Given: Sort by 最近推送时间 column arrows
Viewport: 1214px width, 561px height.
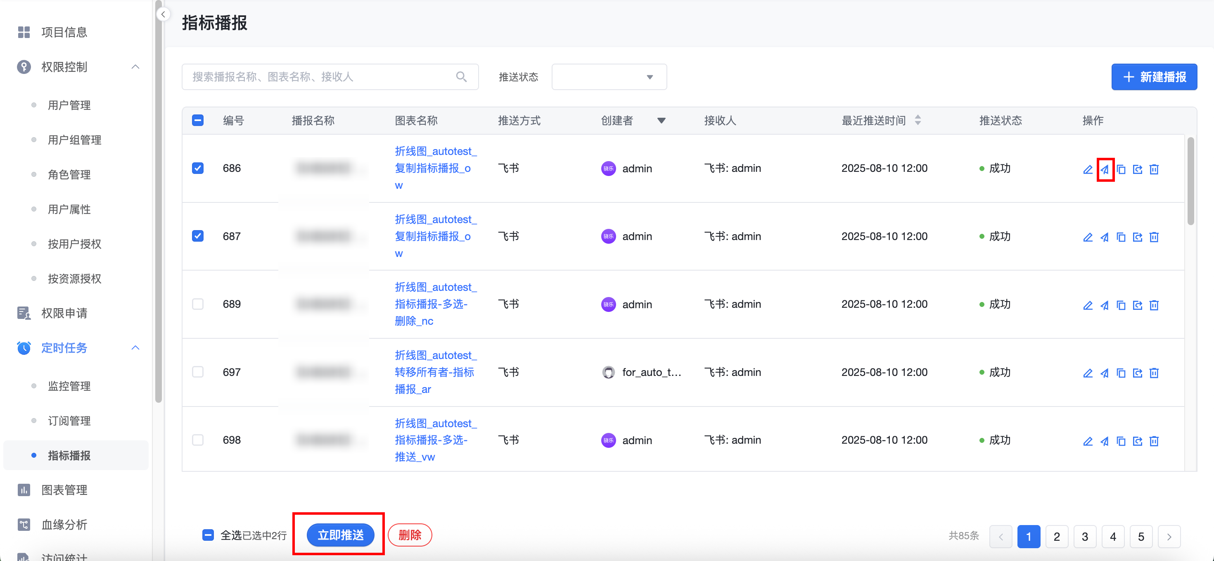Looking at the screenshot, I should 918,120.
